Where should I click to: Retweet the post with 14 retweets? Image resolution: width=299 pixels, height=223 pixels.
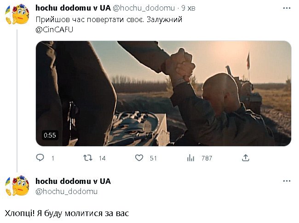(88, 158)
